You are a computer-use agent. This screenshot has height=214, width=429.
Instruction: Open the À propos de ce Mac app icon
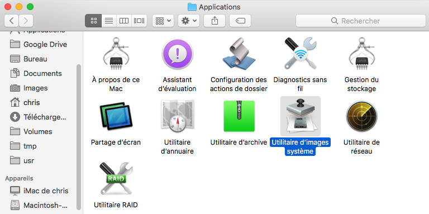coord(116,54)
